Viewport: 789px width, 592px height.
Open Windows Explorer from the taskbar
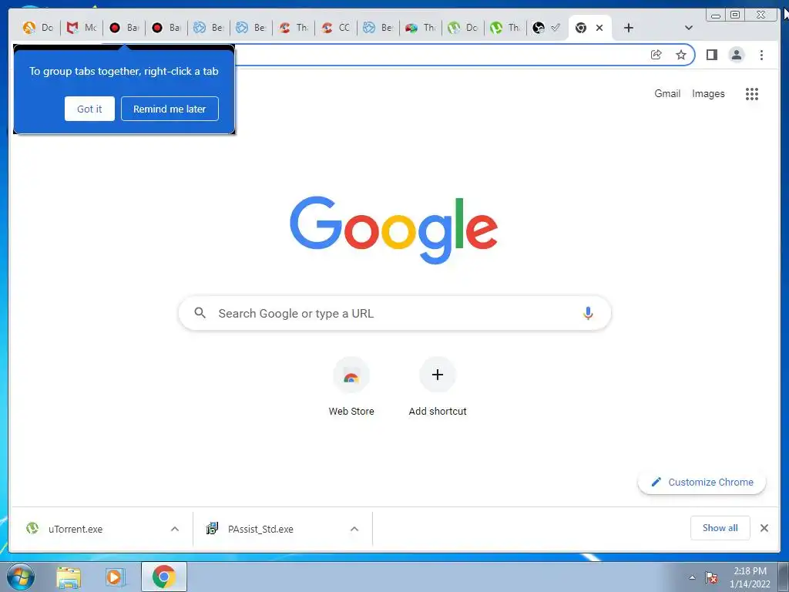(69, 577)
